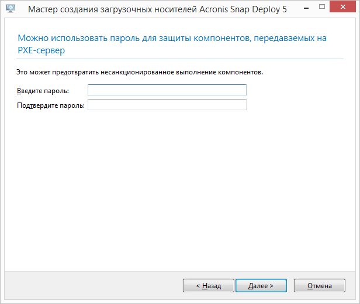Click the "PXE-сервер" text in the heading

point(41,50)
